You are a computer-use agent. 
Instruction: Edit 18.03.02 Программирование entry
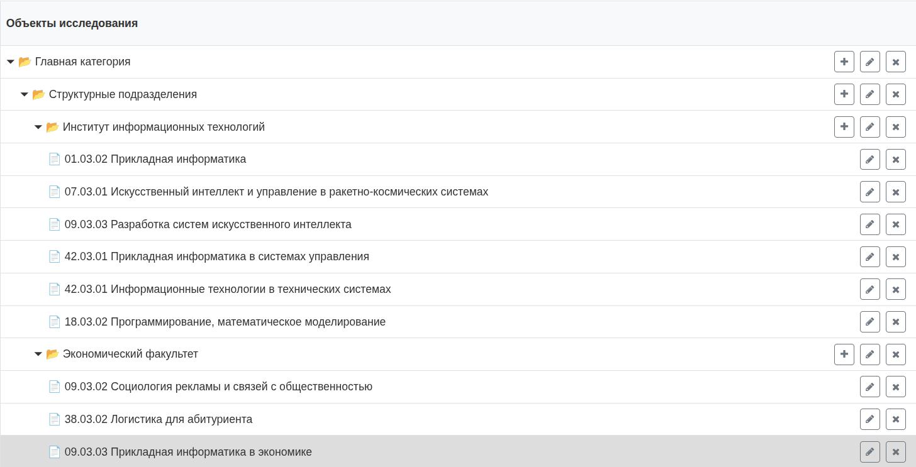[x=869, y=322]
